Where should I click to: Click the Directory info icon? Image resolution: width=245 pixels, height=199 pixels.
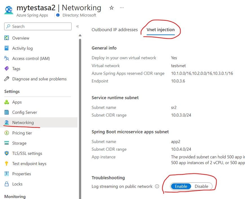[x=58, y=15]
